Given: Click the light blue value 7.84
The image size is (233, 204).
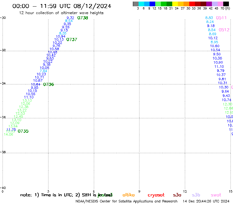Looking at the screenshot, I should point(43,71).
